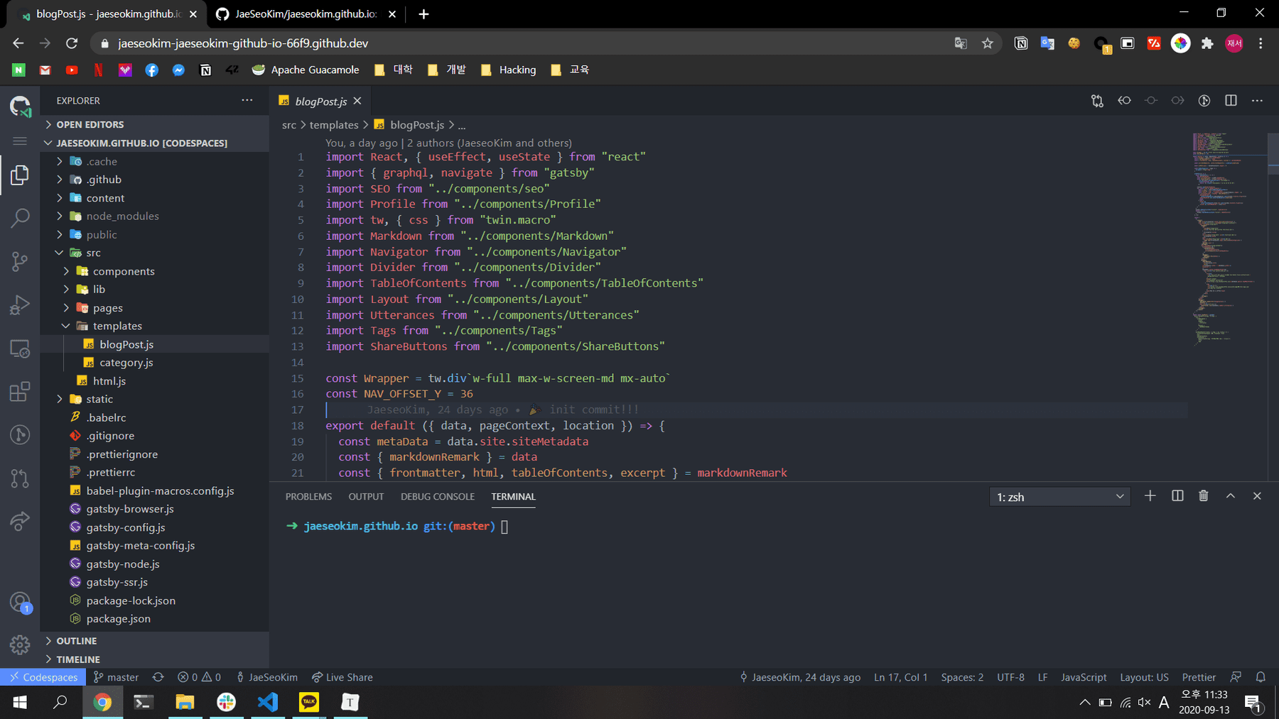Toggle panel maximize with the chevron icon
Image resolution: width=1279 pixels, height=719 pixels.
[x=1229, y=495]
